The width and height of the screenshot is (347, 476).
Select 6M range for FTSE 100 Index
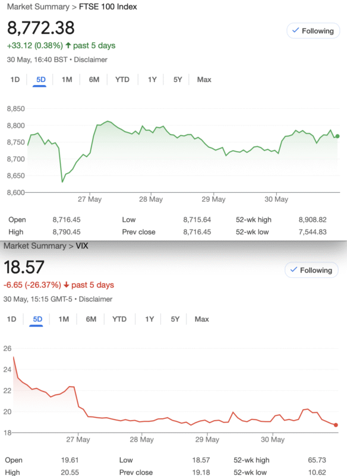(x=94, y=80)
